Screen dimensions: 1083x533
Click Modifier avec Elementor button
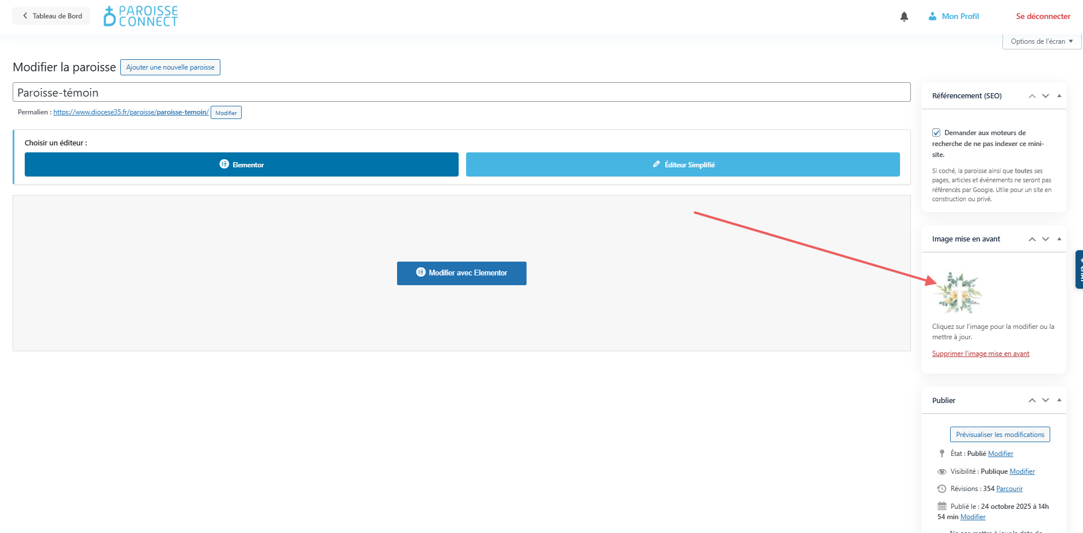point(462,273)
